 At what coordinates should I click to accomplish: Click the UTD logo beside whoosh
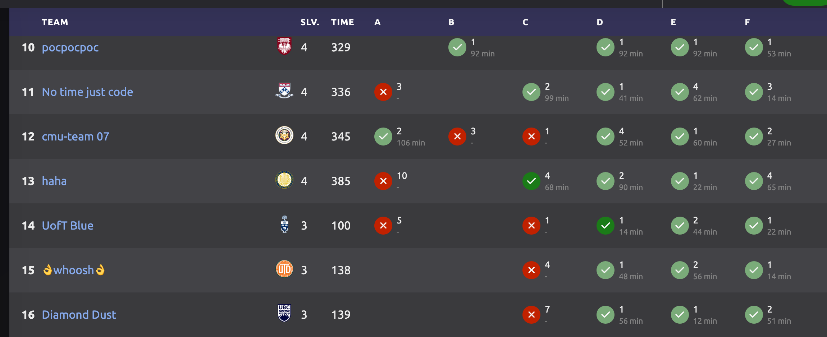(284, 269)
